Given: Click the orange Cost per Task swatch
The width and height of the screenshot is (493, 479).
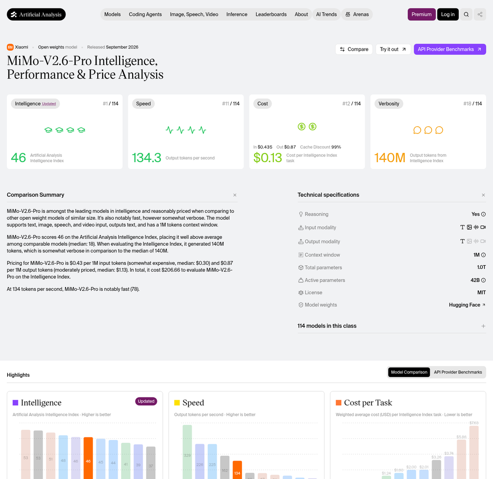Looking at the screenshot, I should pyautogui.click(x=339, y=403).
